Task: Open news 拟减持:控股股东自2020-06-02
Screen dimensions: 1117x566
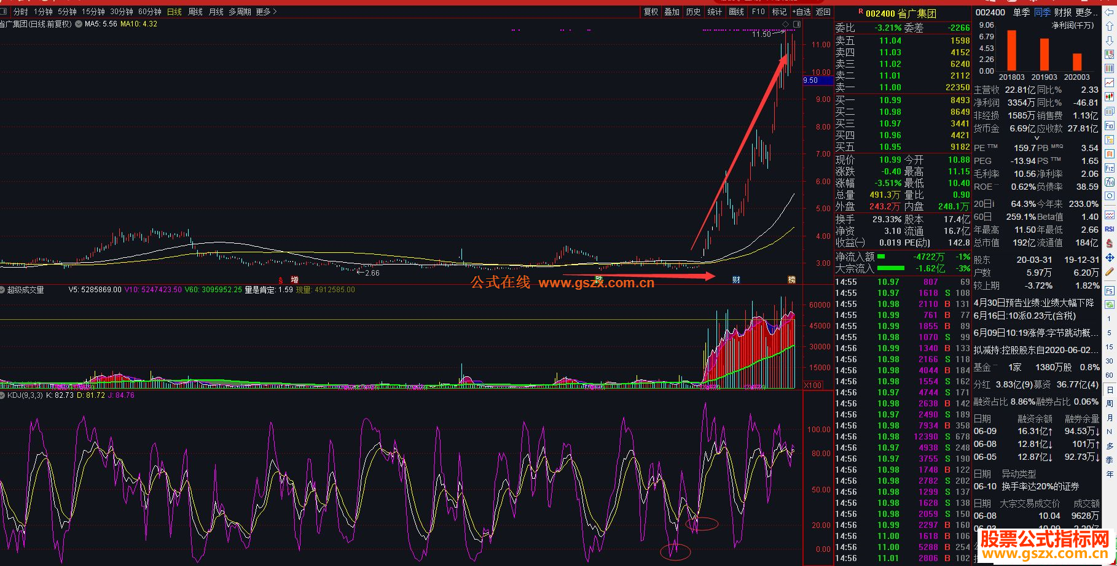Action: pyautogui.click(x=1036, y=350)
